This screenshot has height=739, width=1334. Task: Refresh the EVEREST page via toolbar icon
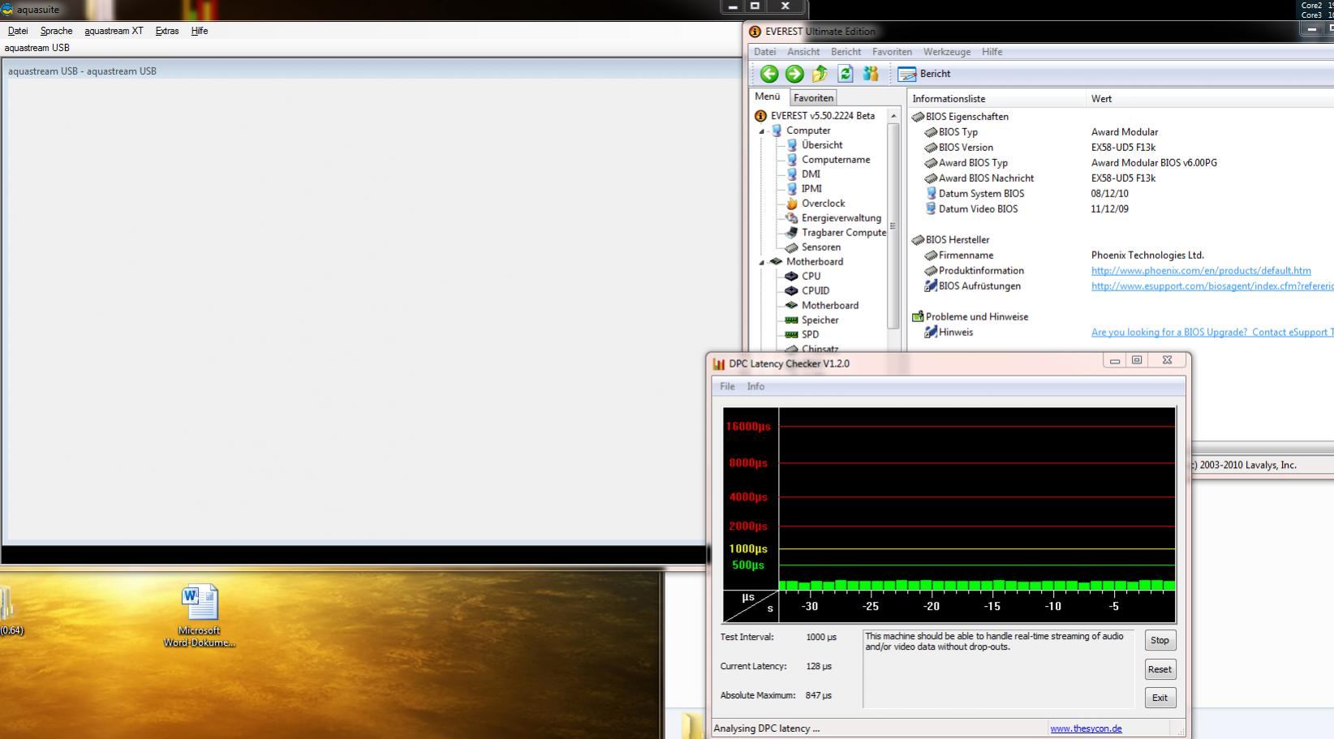coord(845,74)
